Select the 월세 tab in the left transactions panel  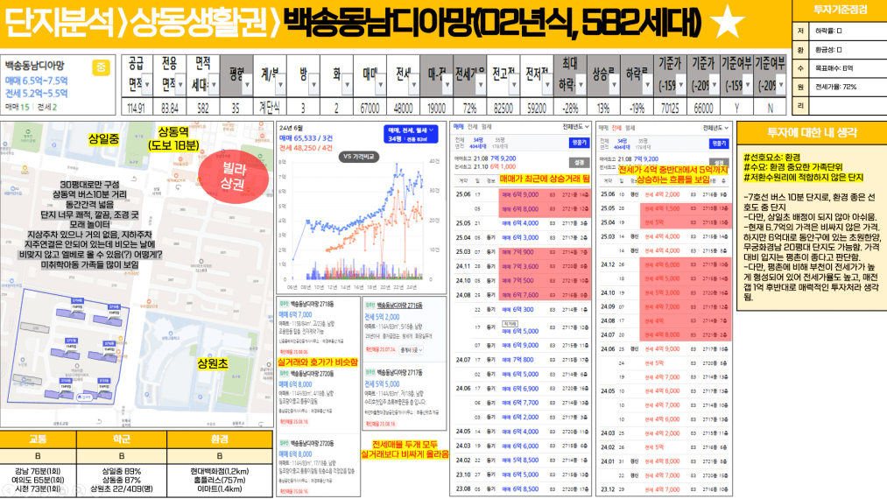click(487, 127)
